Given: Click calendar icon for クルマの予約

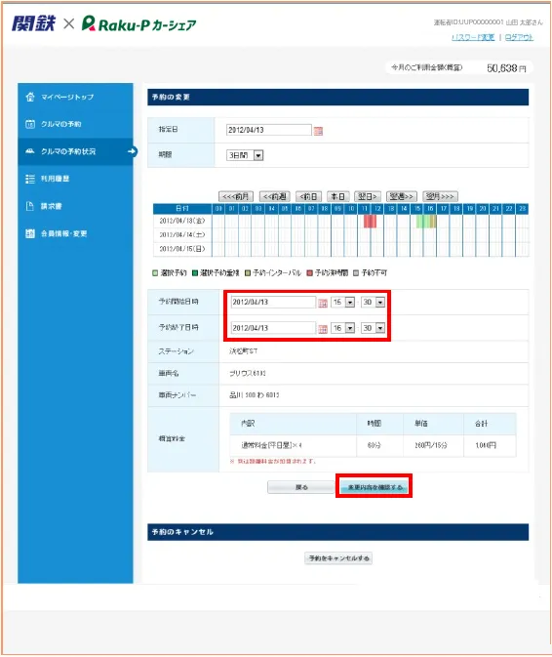Looking at the screenshot, I should tap(30, 124).
